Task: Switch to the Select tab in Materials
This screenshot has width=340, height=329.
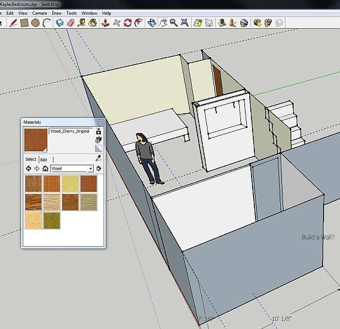Action: click(31, 159)
